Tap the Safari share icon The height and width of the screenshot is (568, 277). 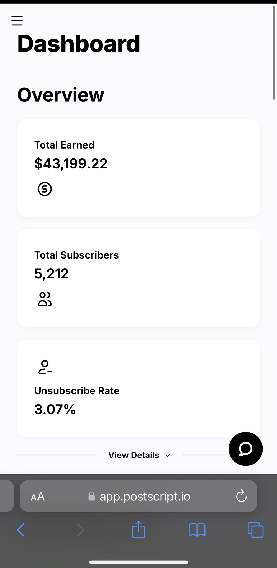tap(138, 529)
